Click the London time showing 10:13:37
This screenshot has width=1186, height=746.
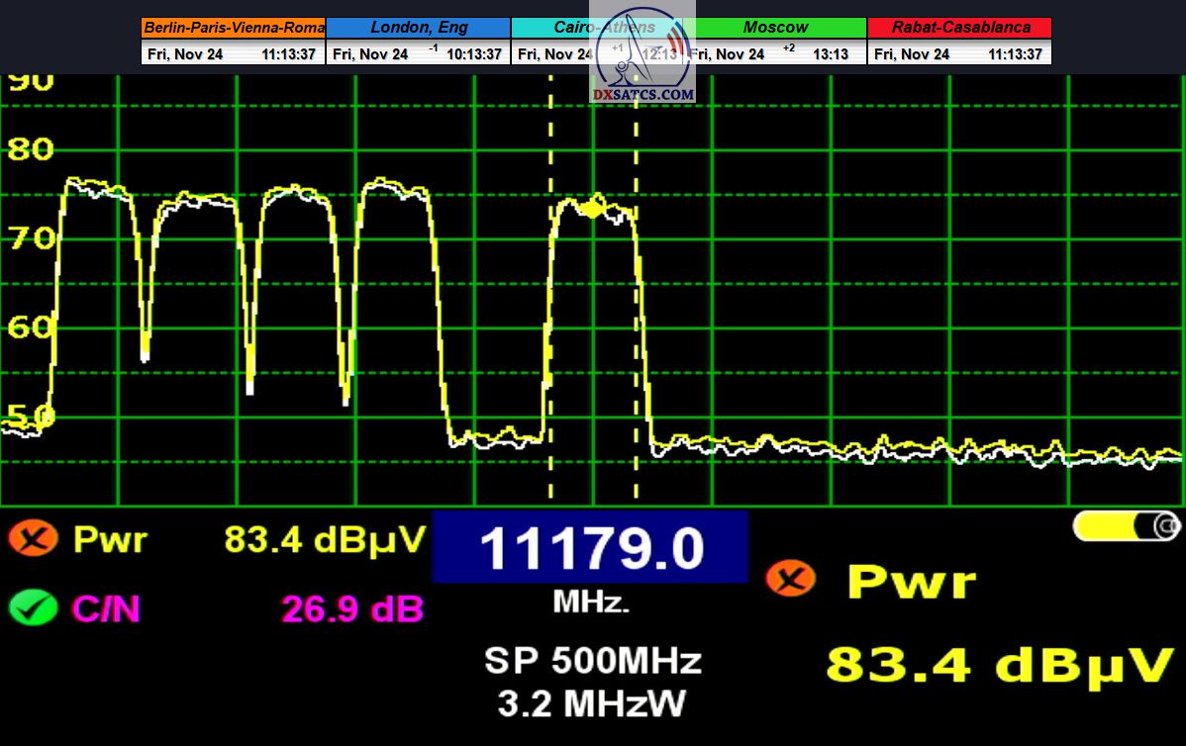pyautogui.click(x=474, y=54)
